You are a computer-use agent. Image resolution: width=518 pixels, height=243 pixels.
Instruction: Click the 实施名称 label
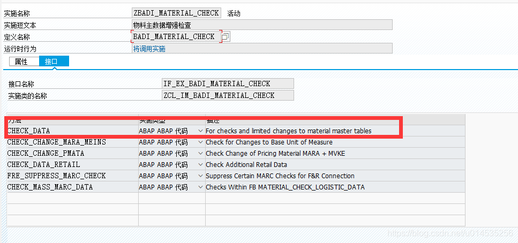point(17,13)
